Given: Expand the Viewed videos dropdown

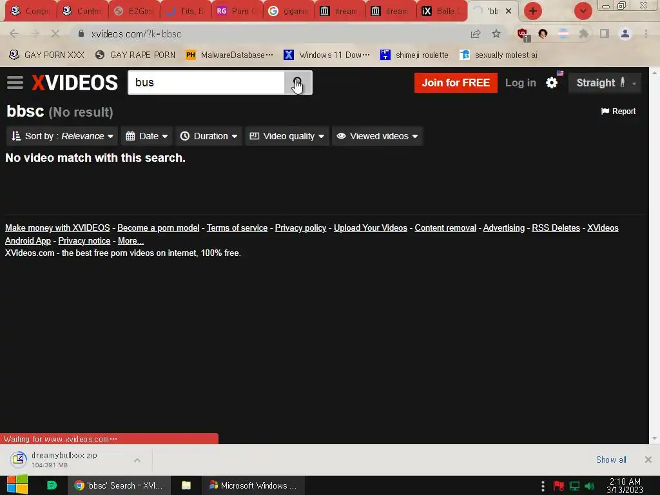Looking at the screenshot, I should coord(377,136).
